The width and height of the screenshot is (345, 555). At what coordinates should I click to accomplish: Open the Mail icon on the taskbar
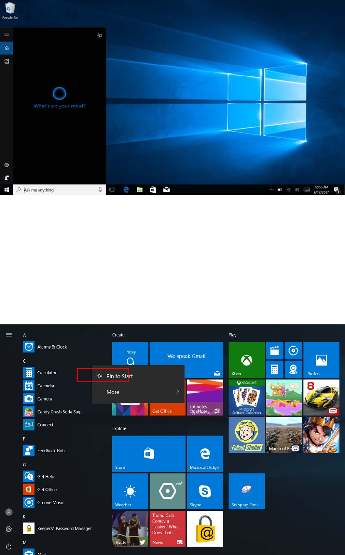point(166,190)
